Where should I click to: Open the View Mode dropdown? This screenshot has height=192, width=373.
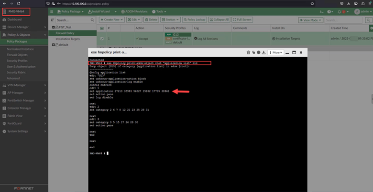(311, 20)
